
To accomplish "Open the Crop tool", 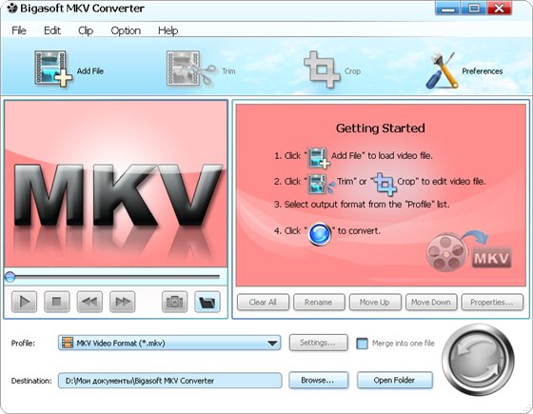I will pos(322,69).
